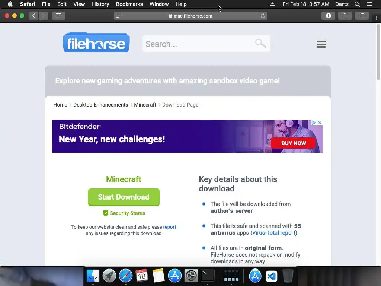The height and width of the screenshot is (286, 381).
Task: Click the green Security Status shield
Action: (x=105, y=213)
